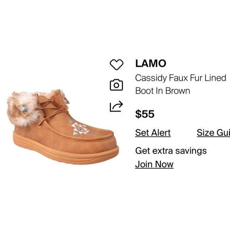
Task: Click the 'Get extra savings' text
Action: tap(171, 151)
